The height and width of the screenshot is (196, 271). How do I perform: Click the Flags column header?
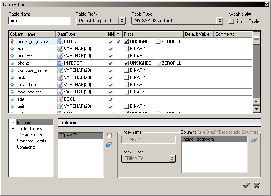153,34
